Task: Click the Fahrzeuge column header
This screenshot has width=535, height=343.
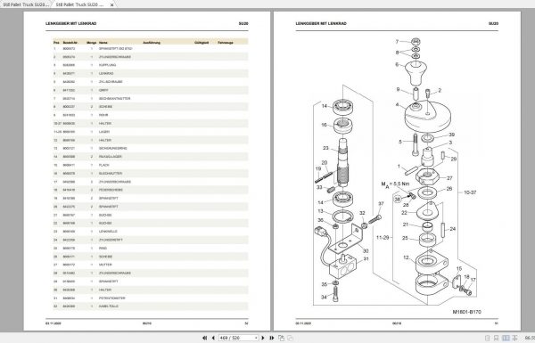Action: point(226,43)
